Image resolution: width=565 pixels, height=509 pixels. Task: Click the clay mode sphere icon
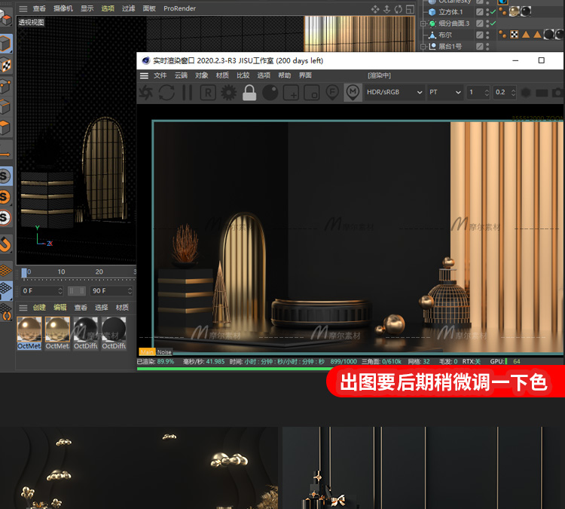[270, 93]
